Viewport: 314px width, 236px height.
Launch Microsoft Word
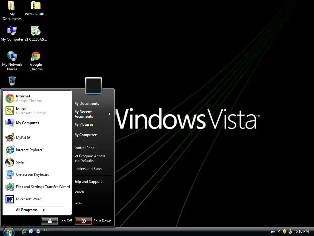coord(37,199)
